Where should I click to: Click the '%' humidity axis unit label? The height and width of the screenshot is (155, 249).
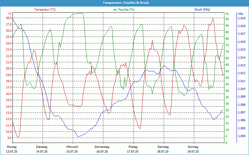point(227,14)
